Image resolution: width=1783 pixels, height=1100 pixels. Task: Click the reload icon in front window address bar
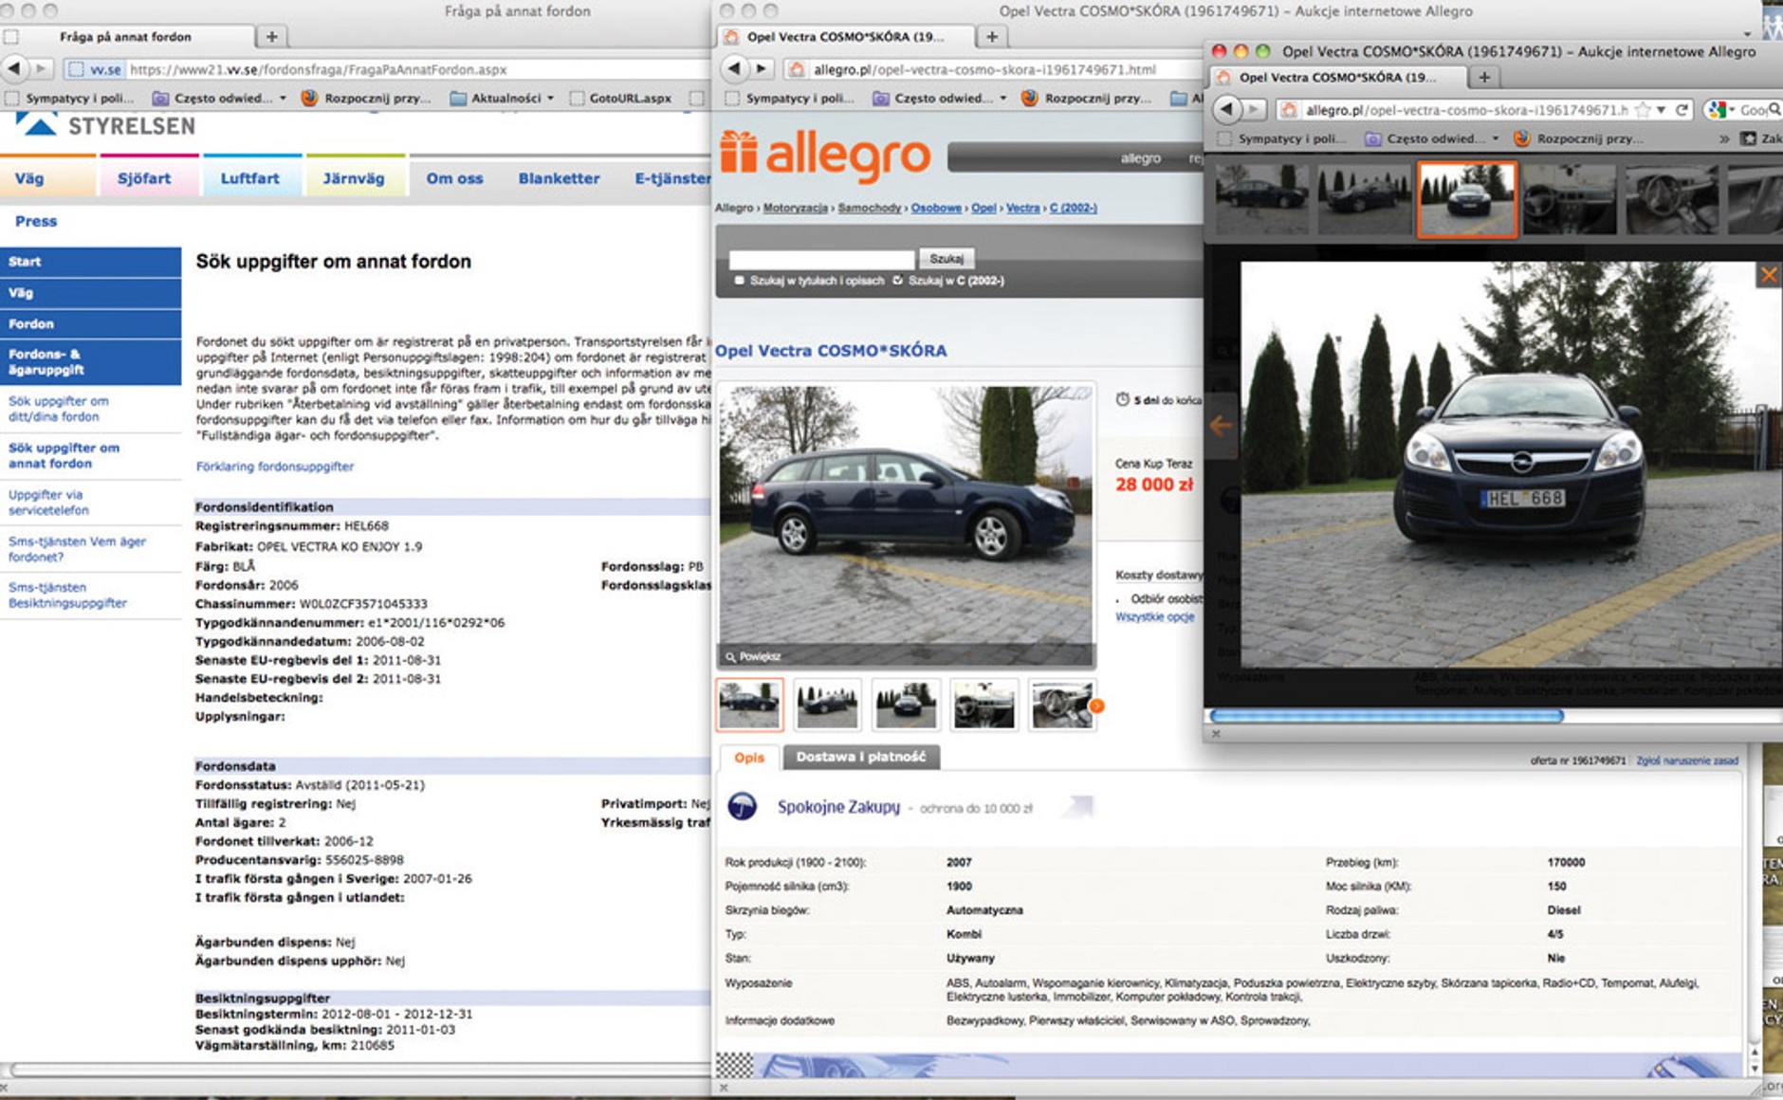tap(1682, 110)
